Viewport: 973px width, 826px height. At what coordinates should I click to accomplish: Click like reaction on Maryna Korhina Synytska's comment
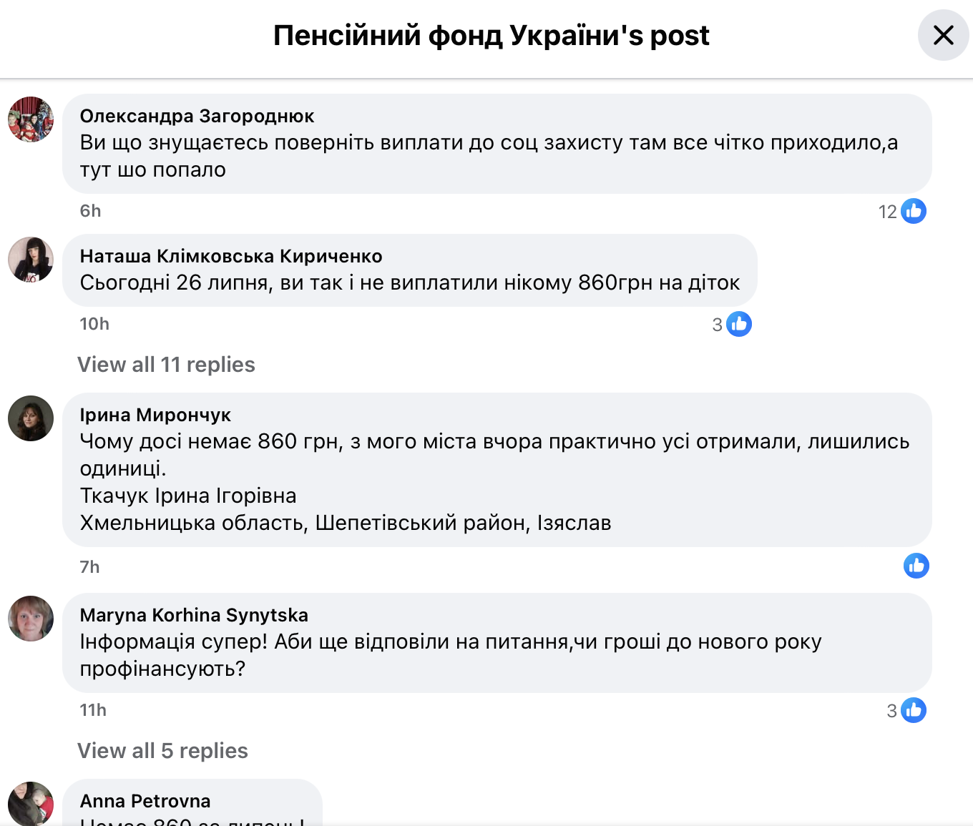(913, 710)
